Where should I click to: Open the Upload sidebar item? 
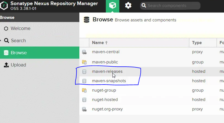pyautogui.click(x=40, y=65)
